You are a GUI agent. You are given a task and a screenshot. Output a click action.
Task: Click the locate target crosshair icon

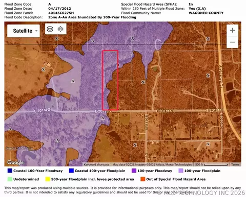pos(60,29)
